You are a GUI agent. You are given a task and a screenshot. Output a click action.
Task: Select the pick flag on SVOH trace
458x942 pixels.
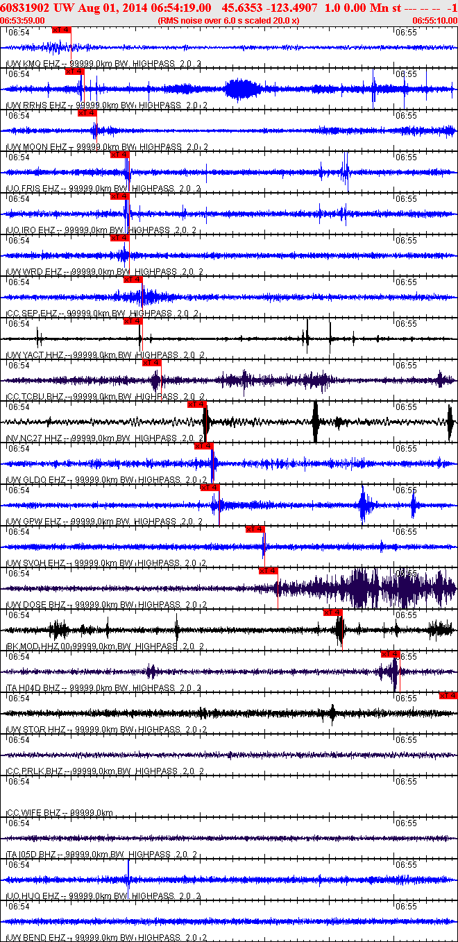point(255,529)
